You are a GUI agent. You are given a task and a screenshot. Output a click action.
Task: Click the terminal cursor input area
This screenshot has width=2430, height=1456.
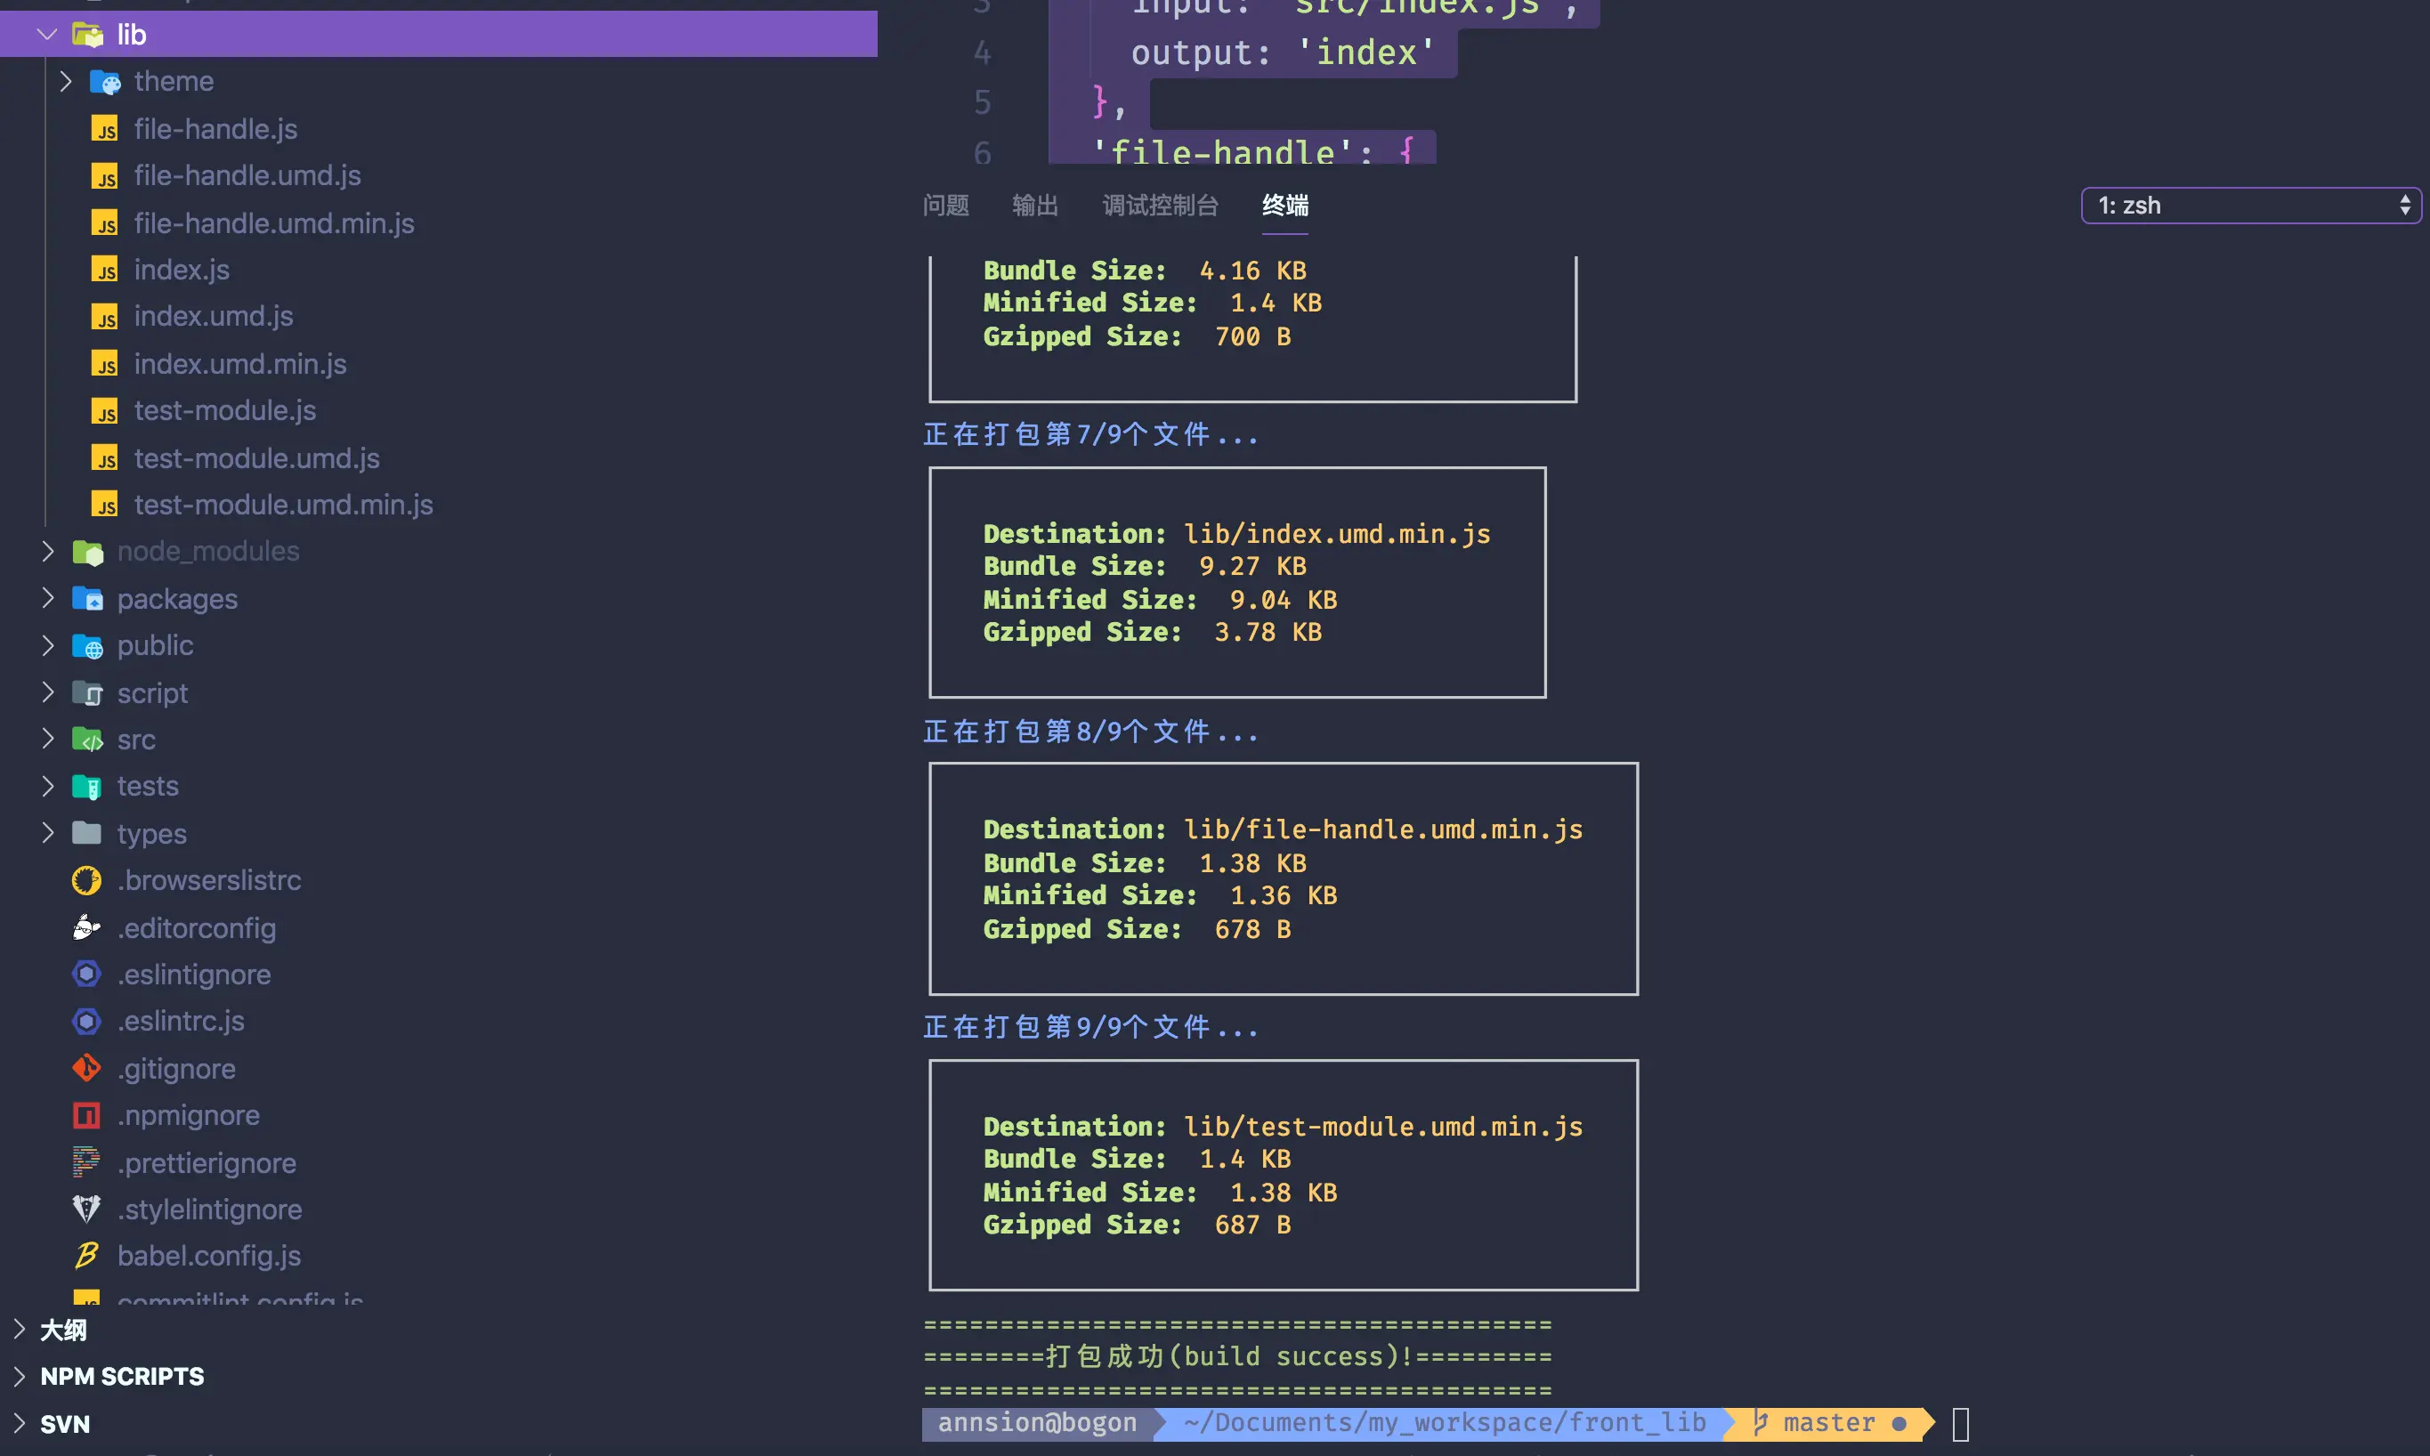point(1960,1424)
